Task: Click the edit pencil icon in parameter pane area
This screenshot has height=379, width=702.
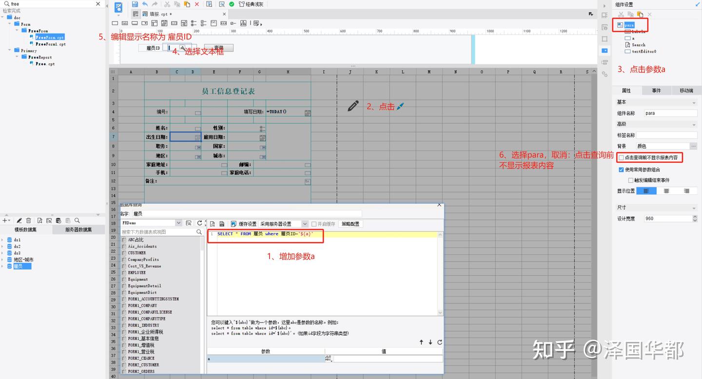Action: (353, 106)
